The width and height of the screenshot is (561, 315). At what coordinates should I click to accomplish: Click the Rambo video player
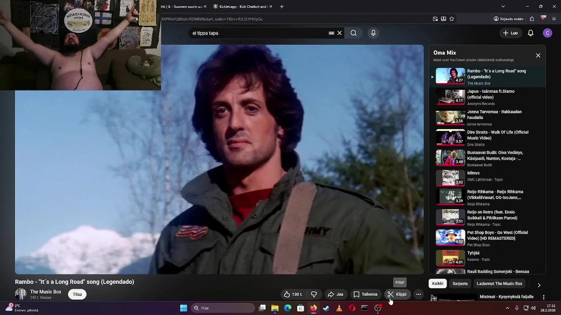(219, 159)
